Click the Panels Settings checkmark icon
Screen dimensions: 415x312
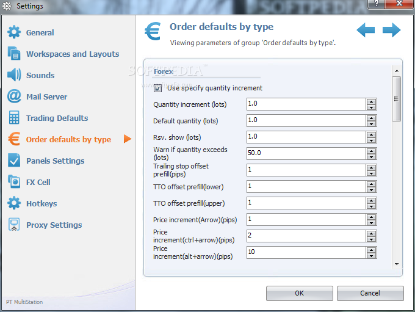point(14,161)
